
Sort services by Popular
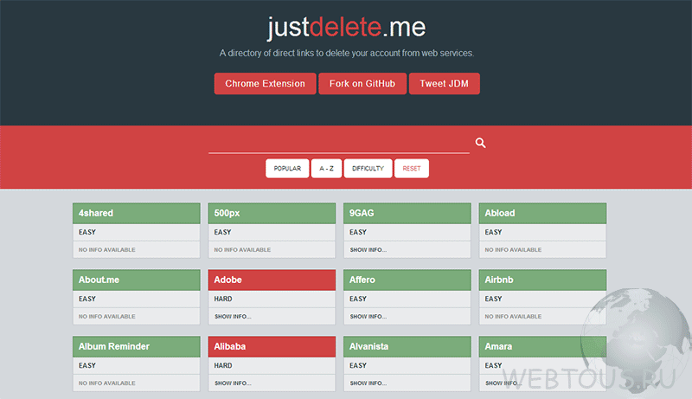287,169
